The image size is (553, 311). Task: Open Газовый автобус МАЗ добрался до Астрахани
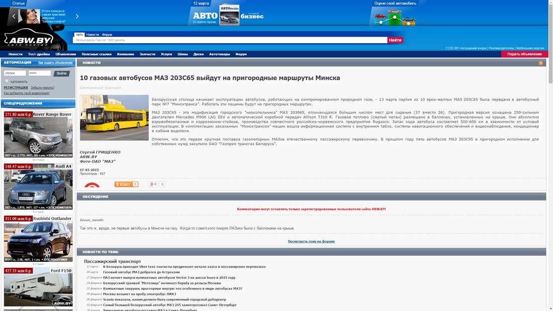tap(141, 272)
